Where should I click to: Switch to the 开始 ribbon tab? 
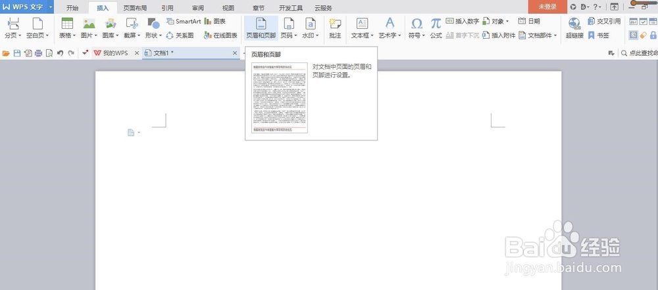72,8
